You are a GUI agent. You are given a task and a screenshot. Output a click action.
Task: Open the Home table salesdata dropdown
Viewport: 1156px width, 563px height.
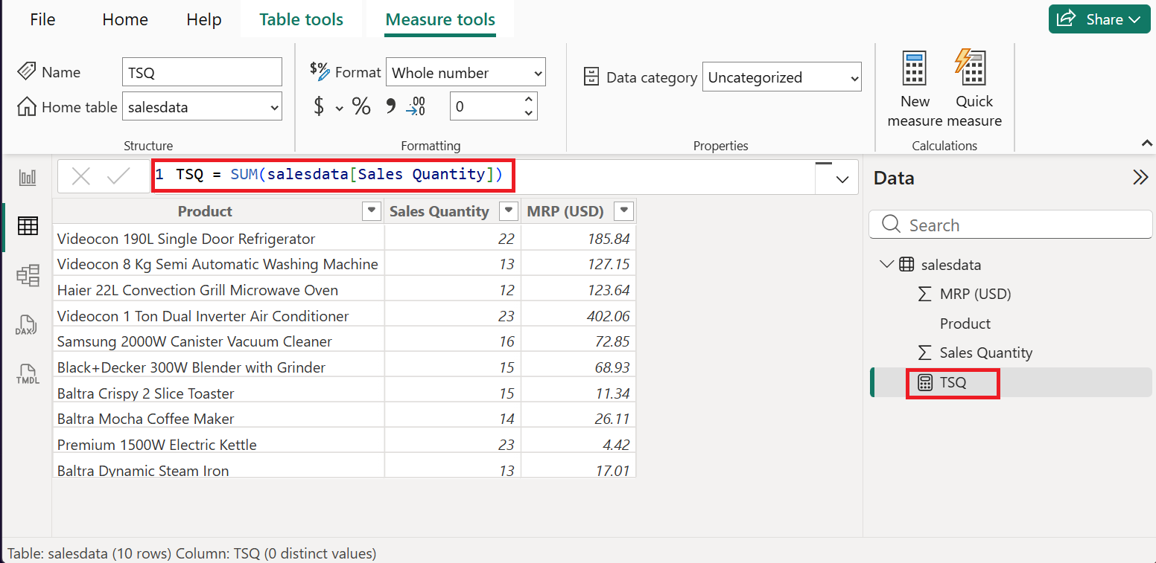coord(202,107)
